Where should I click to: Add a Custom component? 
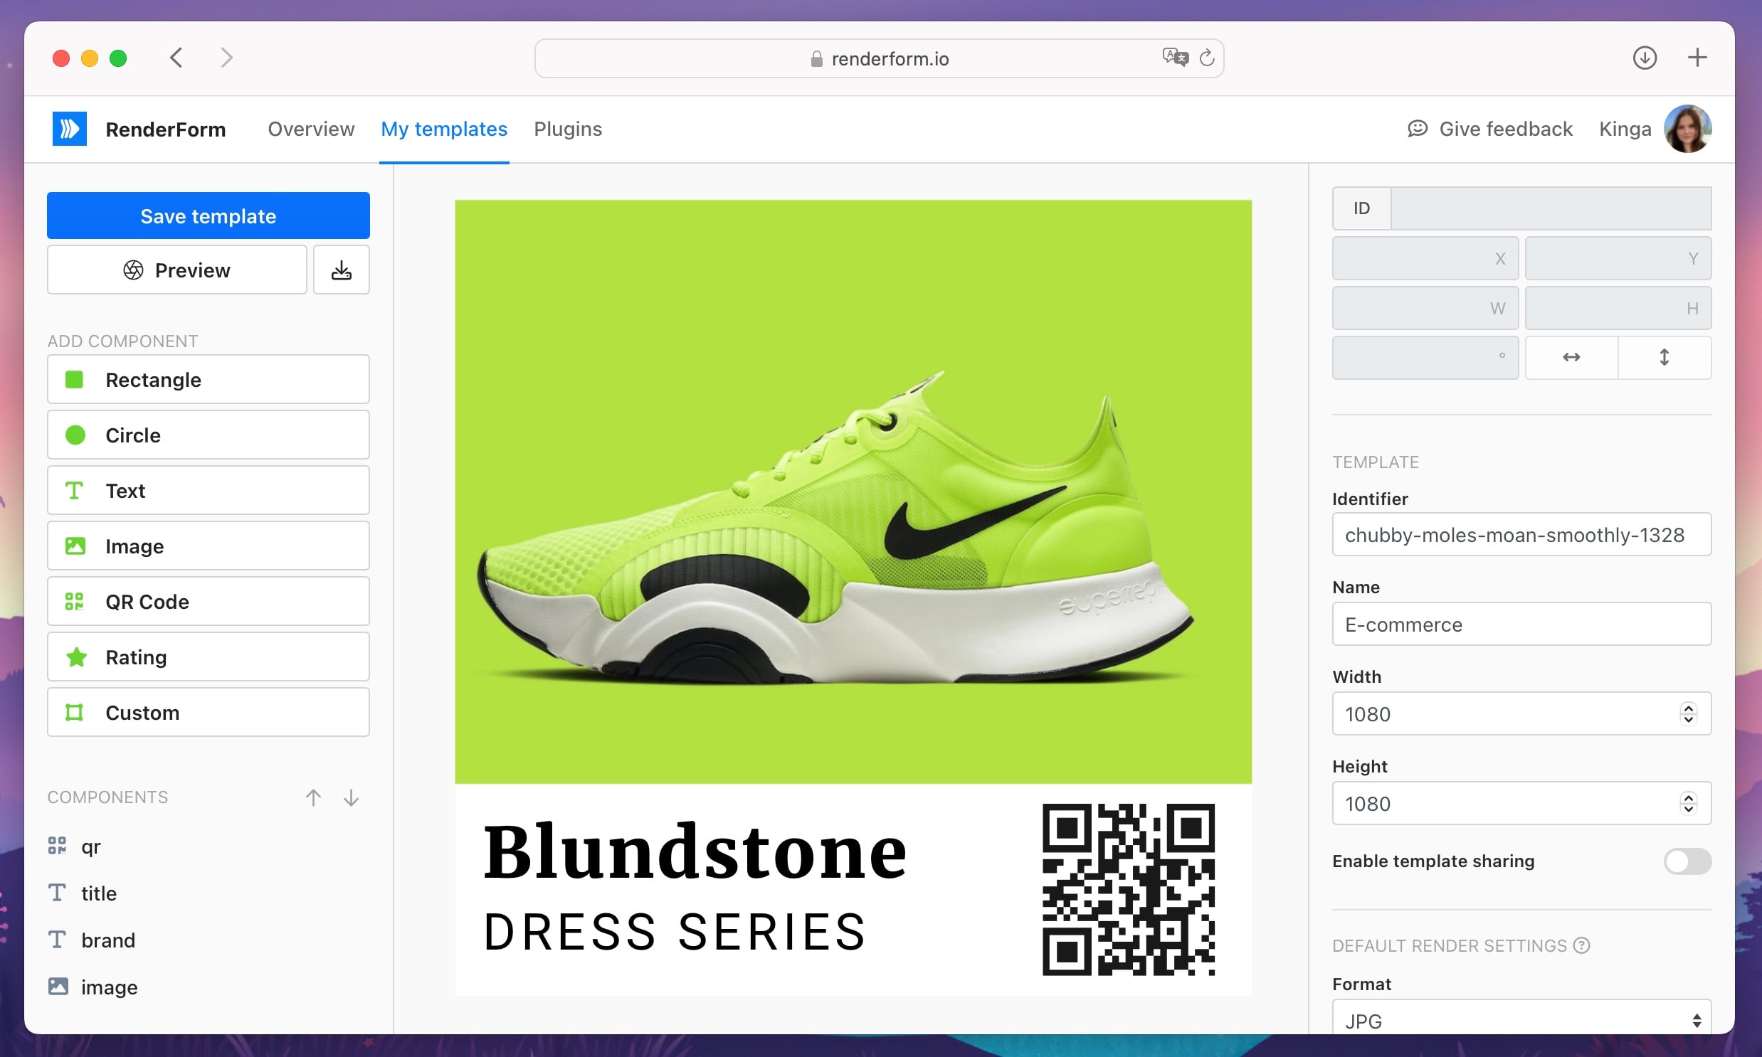[208, 713]
